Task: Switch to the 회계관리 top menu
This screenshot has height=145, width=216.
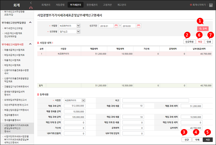Action: 46,5
